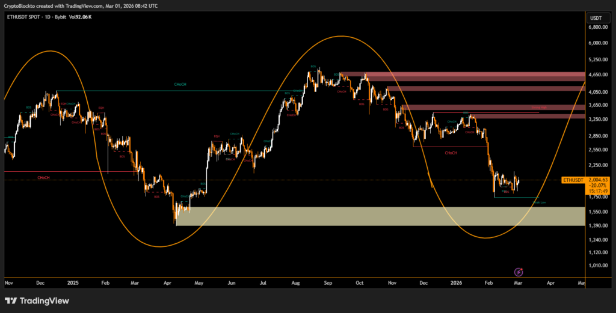Click the countdown timer 15:17:49
616x313 pixels.
coord(599,192)
